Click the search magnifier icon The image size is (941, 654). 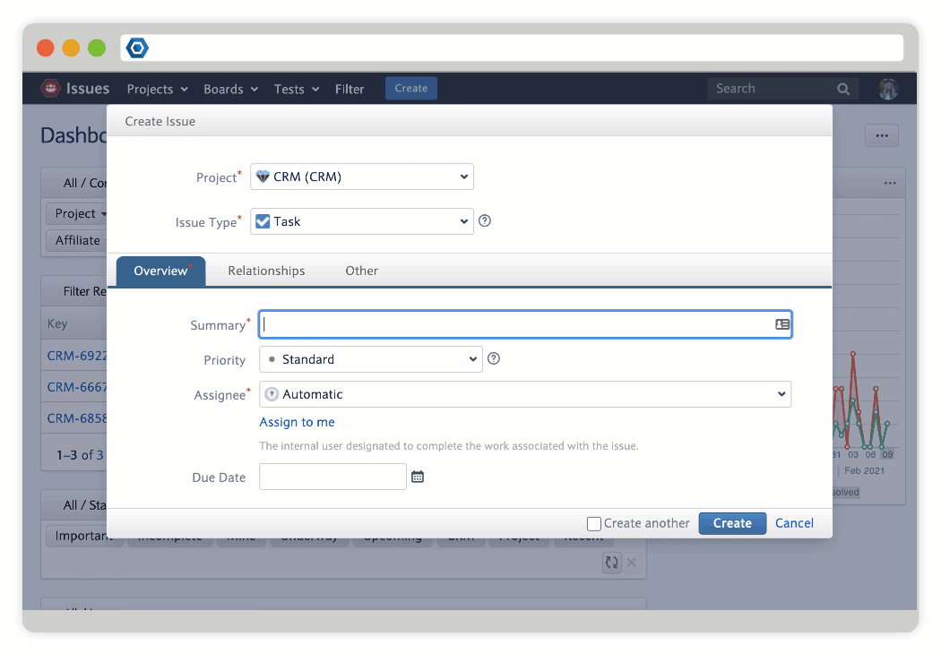coord(843,89)
